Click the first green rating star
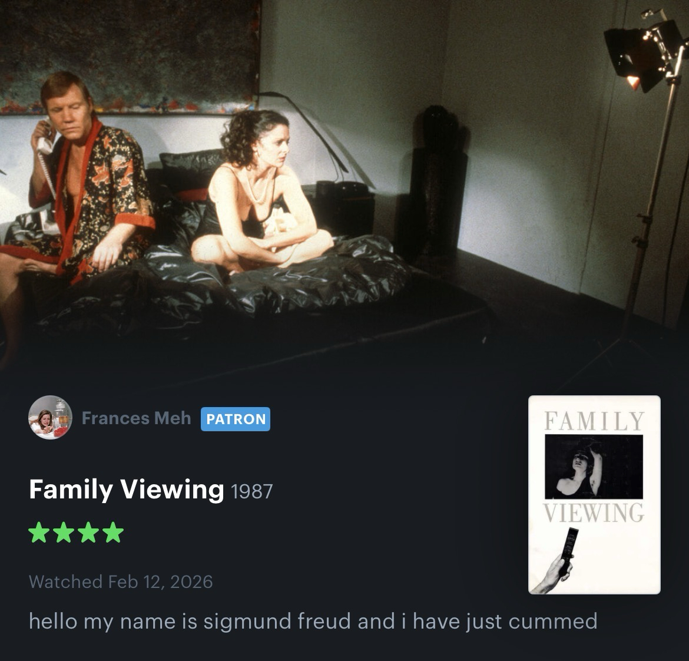689x661 pixels. coord(39,532)
